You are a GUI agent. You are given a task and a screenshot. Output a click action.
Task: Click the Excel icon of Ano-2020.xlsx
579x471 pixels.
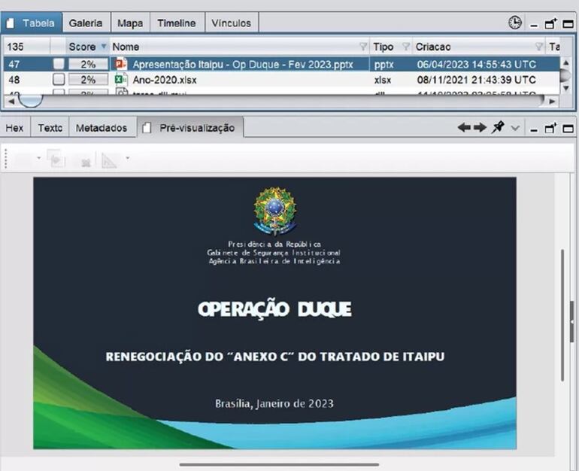coord(121,79)
